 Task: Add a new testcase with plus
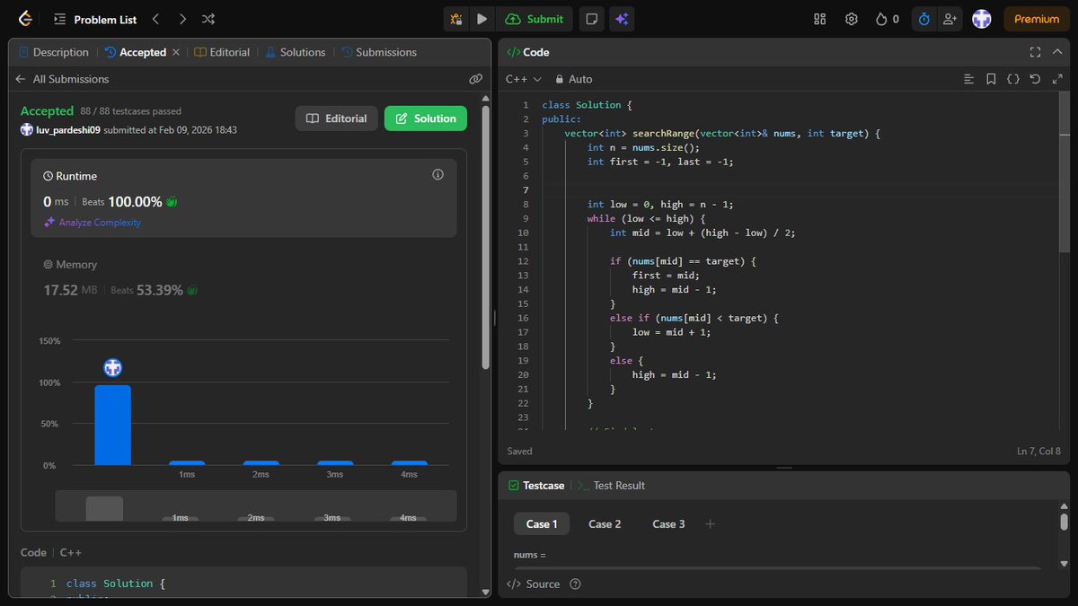[x=710, y=524]
